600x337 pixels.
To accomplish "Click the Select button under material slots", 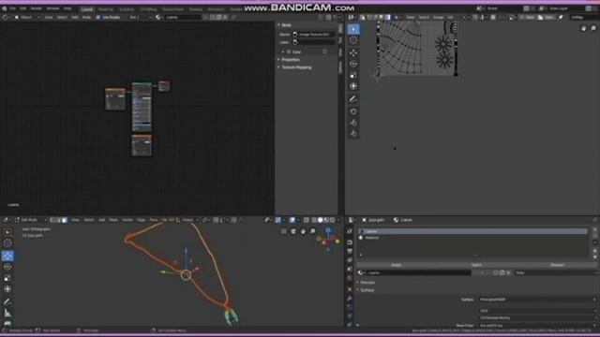I will tap(476, 265).
